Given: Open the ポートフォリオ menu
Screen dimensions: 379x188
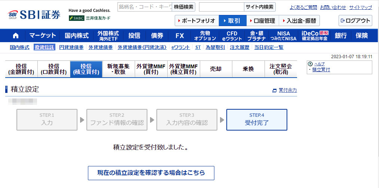Looking at the screenshot, I should 197,21.
